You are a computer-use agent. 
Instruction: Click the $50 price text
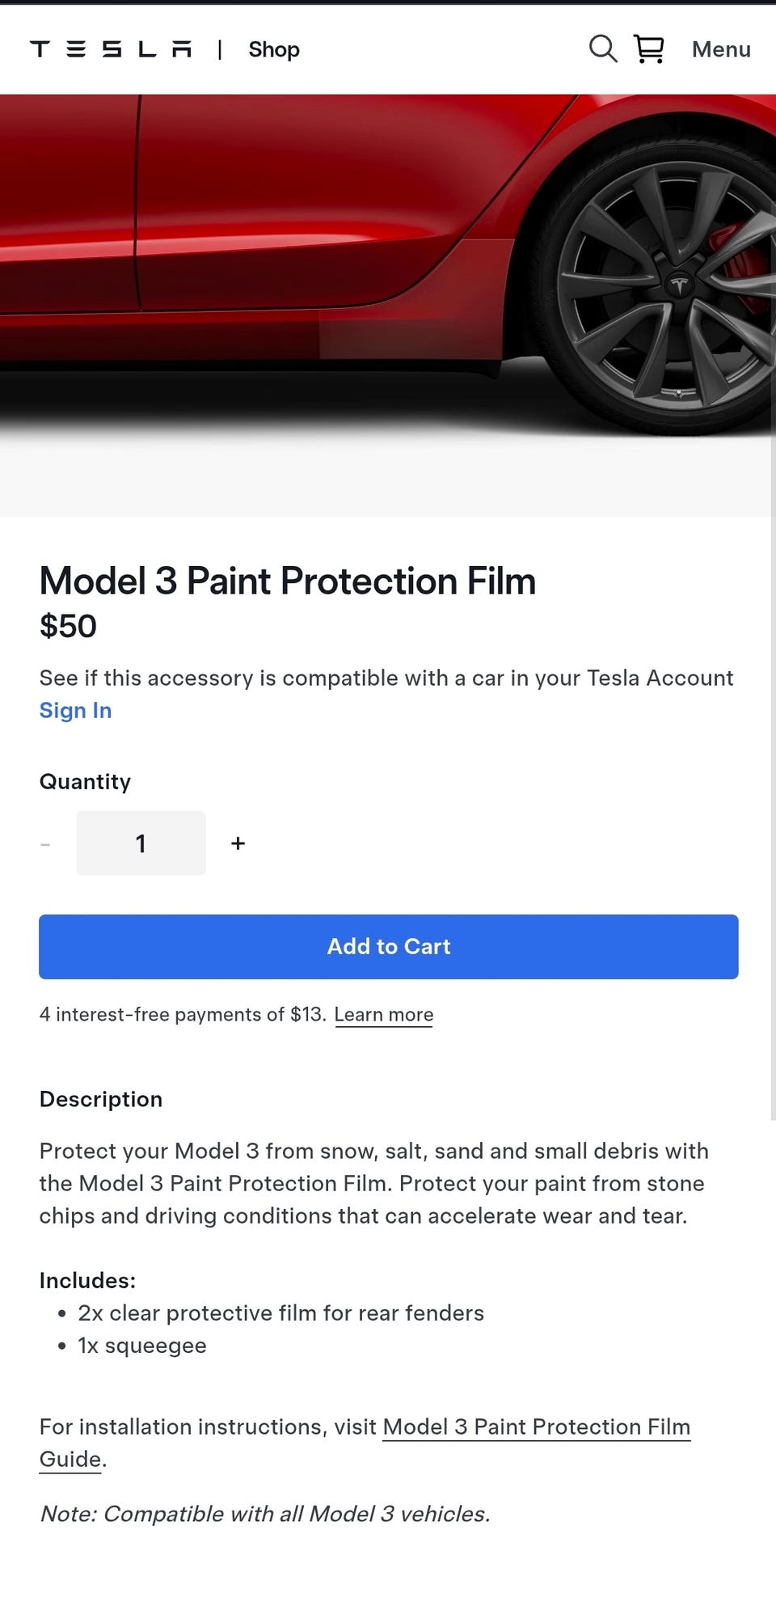pos(68,626)
